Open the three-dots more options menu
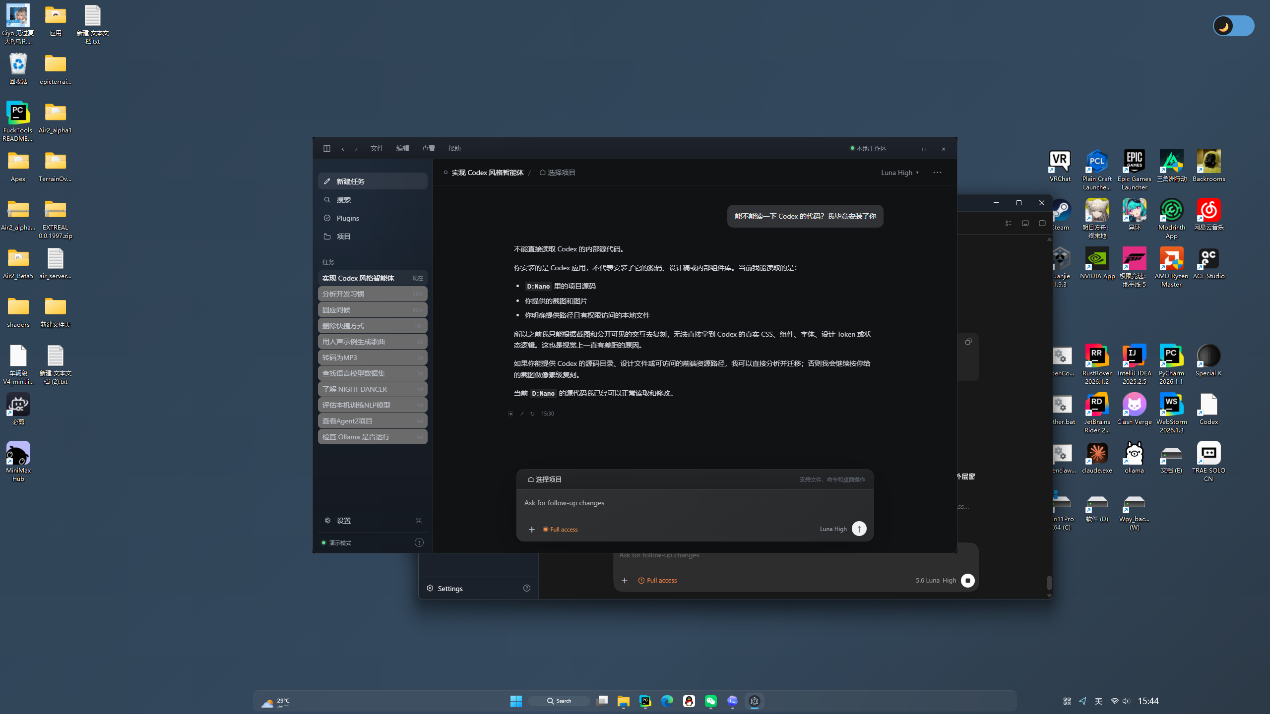1270x714 pixels. point(937,173)
